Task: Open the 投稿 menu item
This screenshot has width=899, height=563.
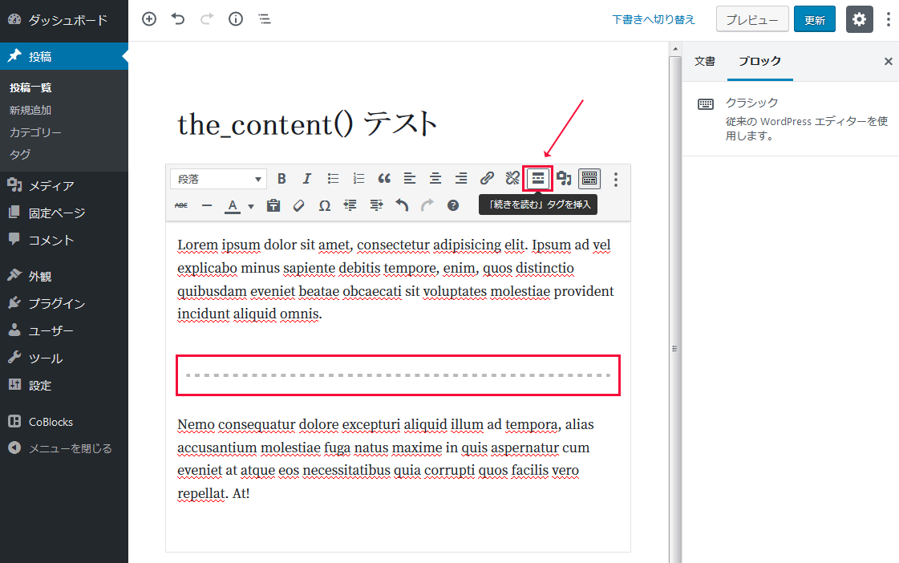Action: (64, 56)
